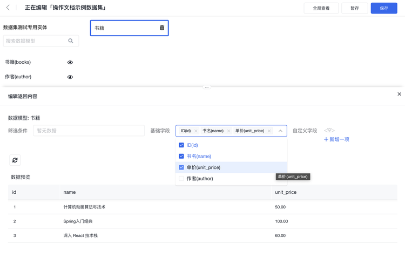This screenshot has width=405, height=257.
Task: Click the cell 深入 React 技术栈
Action: 80,235
